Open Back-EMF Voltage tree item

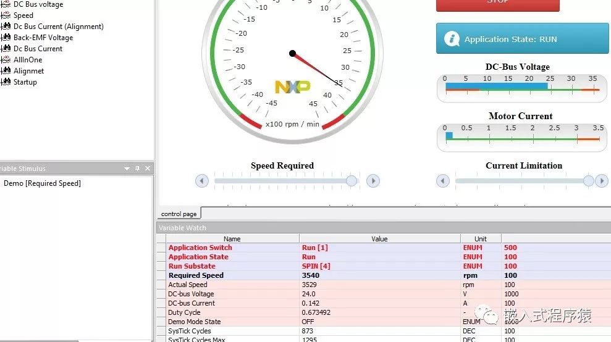[x=43, y=38]
